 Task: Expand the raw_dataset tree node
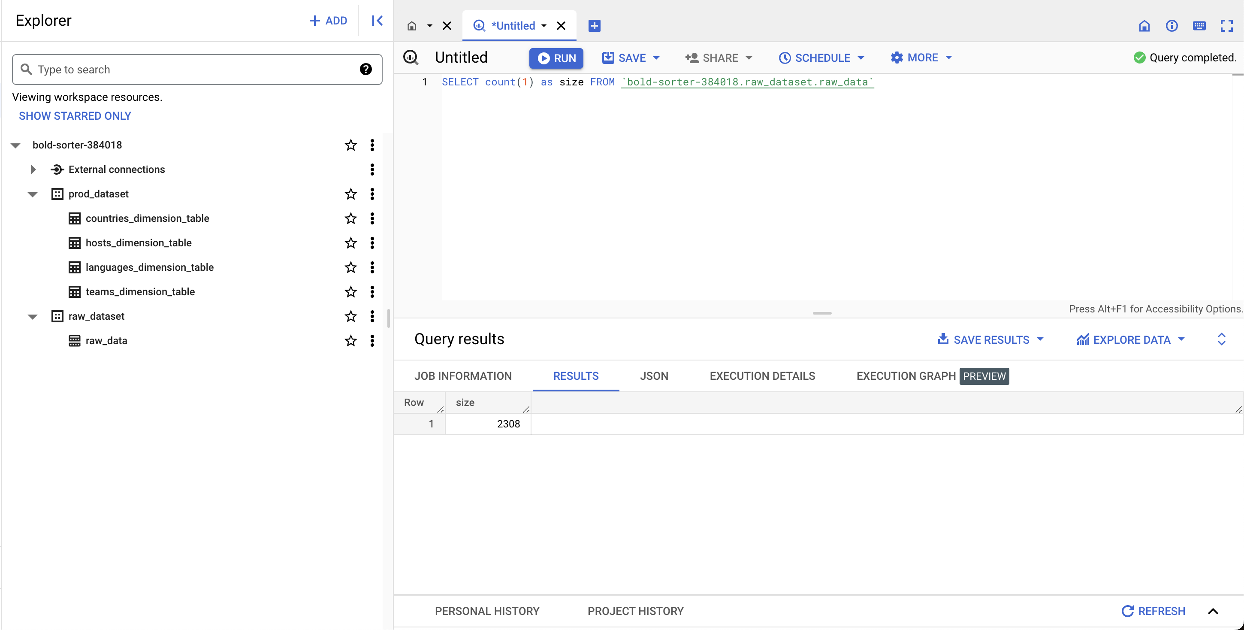33,316
